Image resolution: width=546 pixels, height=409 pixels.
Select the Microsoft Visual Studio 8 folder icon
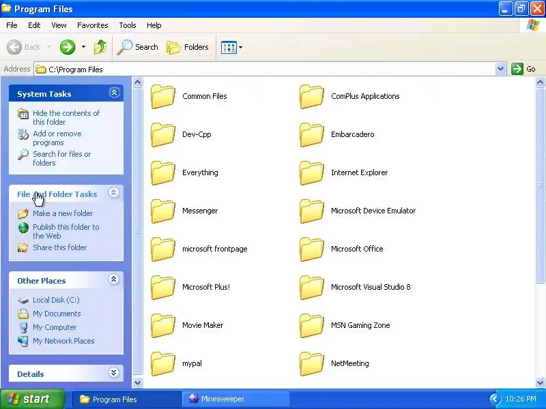tap(312, 288)
